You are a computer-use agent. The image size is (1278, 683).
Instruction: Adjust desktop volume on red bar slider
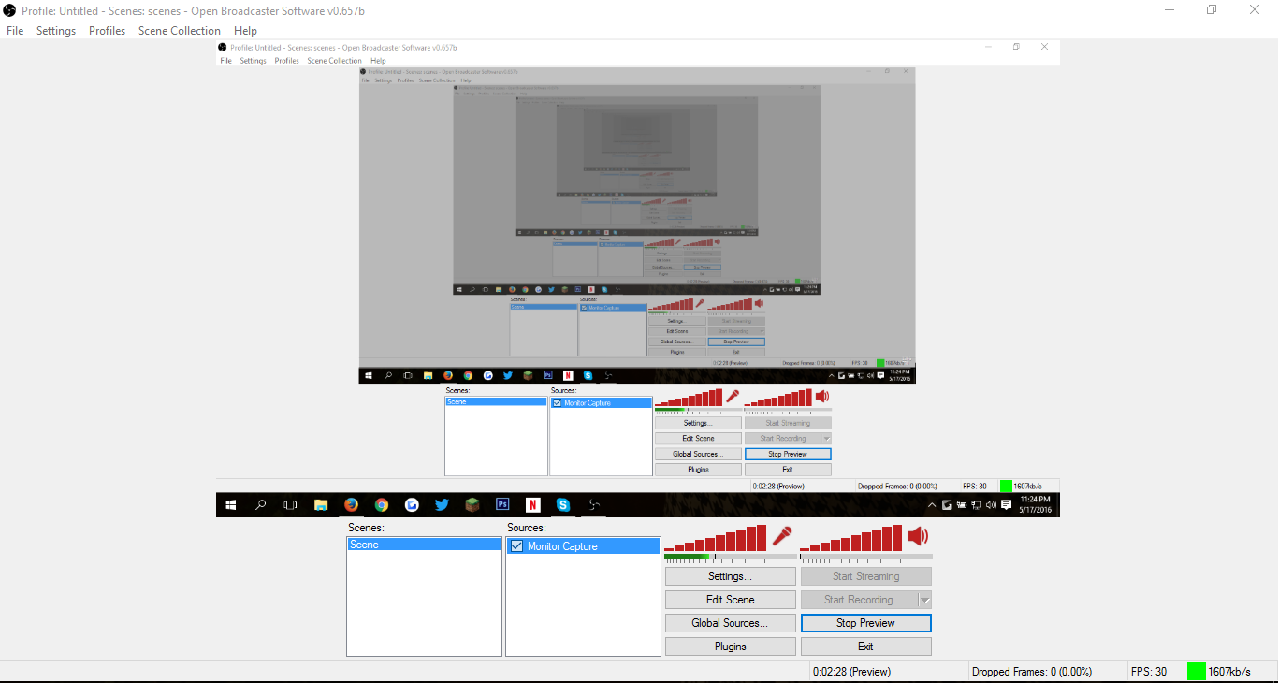[851, 539]
